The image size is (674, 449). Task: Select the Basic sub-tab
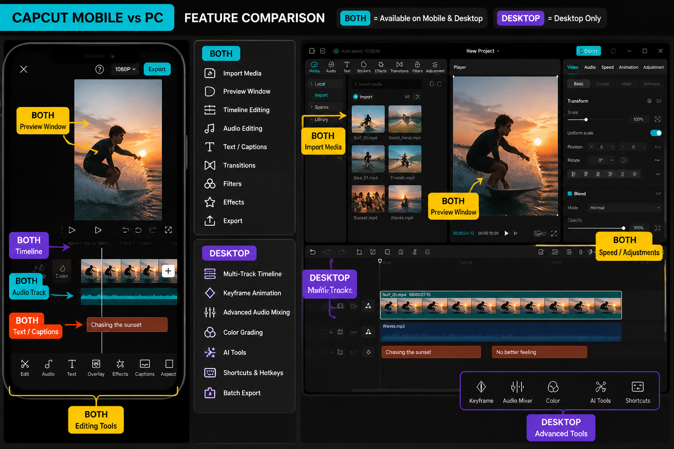click(x=579, y=84)
